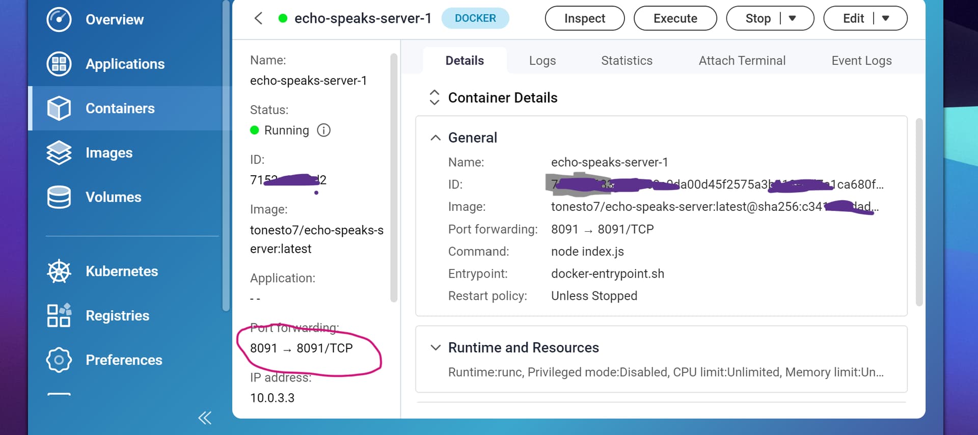This screenshot has width=978, height=435.
Task: Open the Kubernetes helm wheel icon
Action: (x=59, y=271)
